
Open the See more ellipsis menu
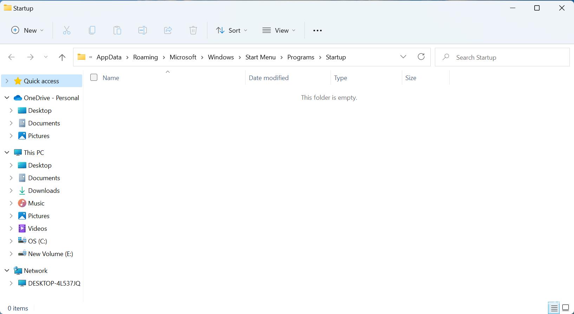pos(318,31)
